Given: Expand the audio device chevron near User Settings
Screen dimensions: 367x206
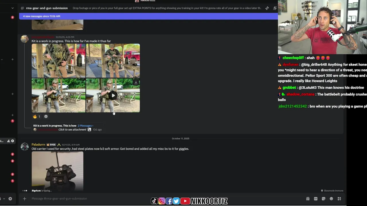Looking at the screenshot, I should 4,199.
